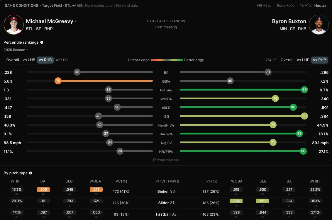Click the 35.1% batter whiff for Slider
Screen dimensions: 332x220
coord(315,201)
